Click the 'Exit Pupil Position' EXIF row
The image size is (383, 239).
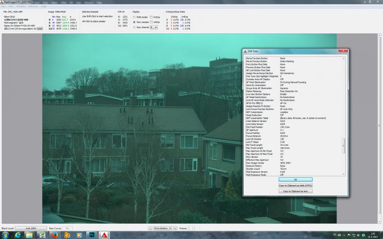[294, 127]
